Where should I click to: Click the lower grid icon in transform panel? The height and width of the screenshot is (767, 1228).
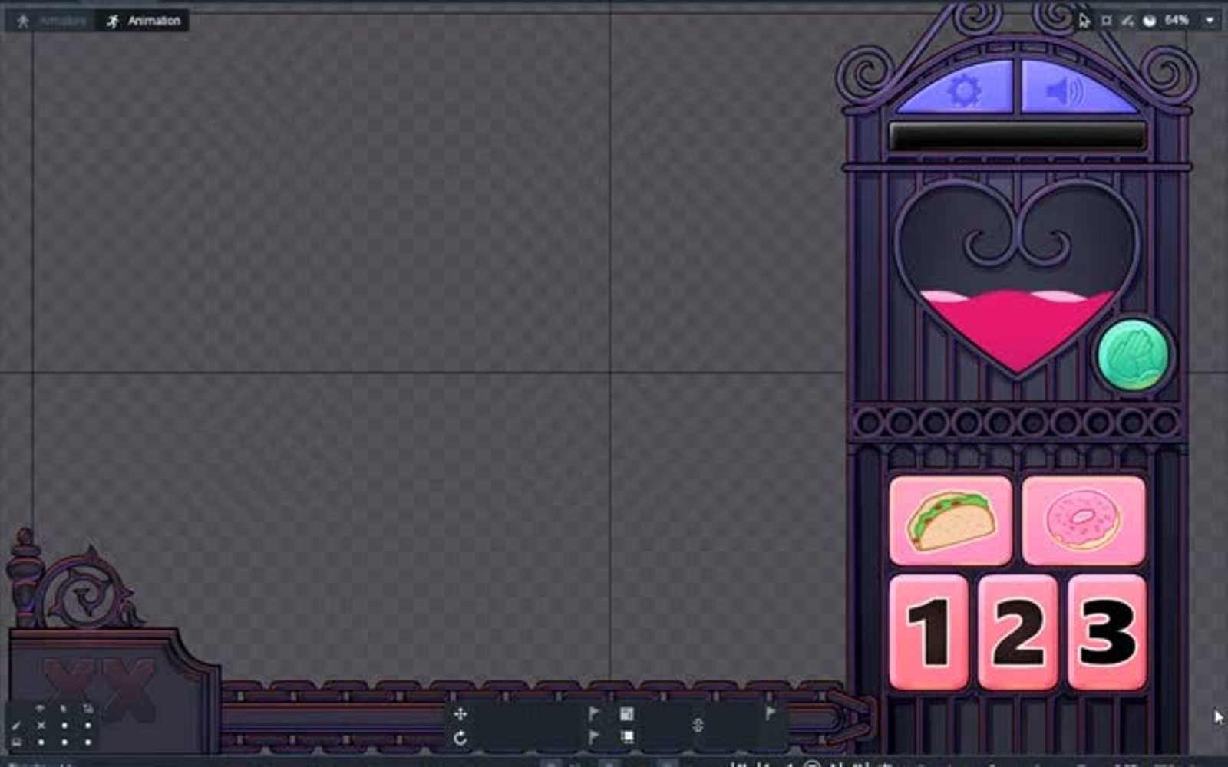(627, 737)
